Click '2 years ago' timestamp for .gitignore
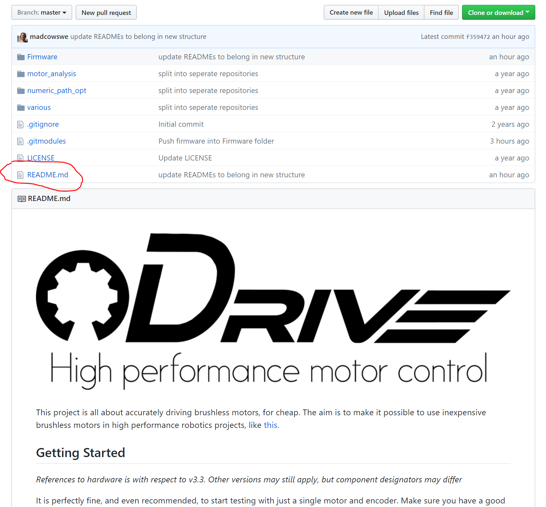 510,124
